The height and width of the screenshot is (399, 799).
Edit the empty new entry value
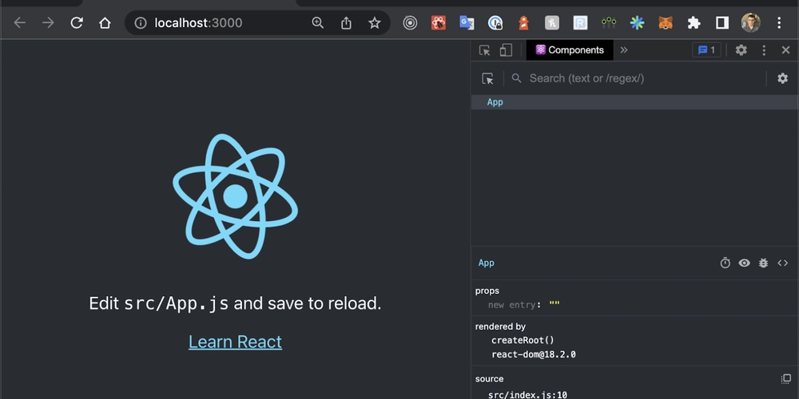(555, 304)
